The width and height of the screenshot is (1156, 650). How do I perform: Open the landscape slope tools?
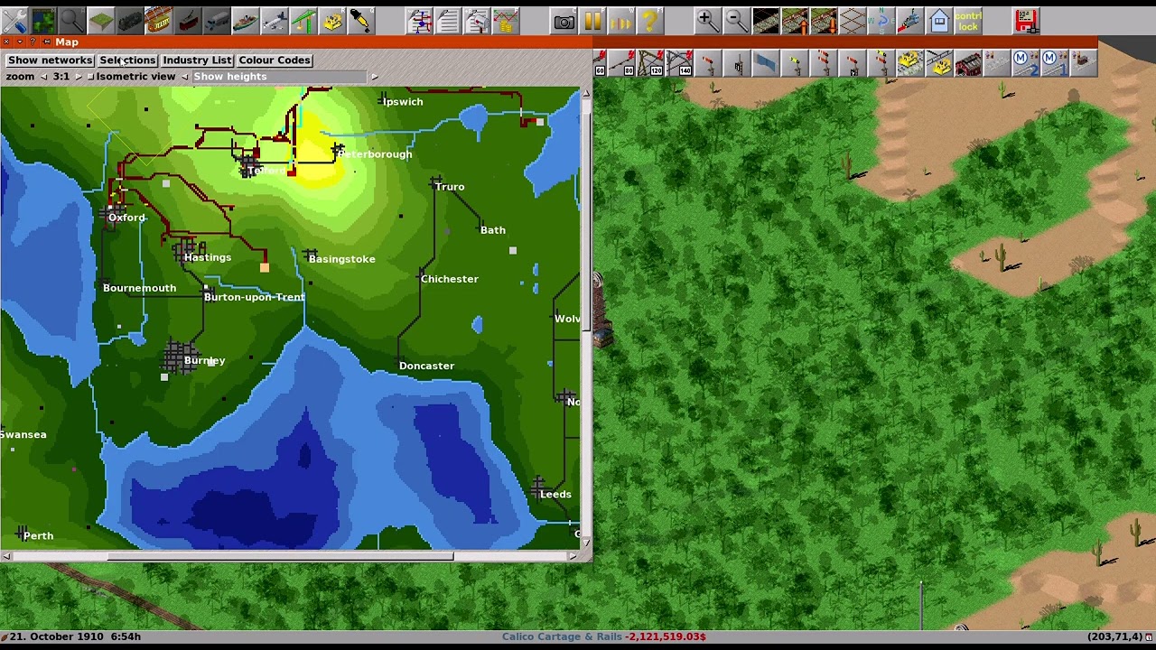pos(101,20)
